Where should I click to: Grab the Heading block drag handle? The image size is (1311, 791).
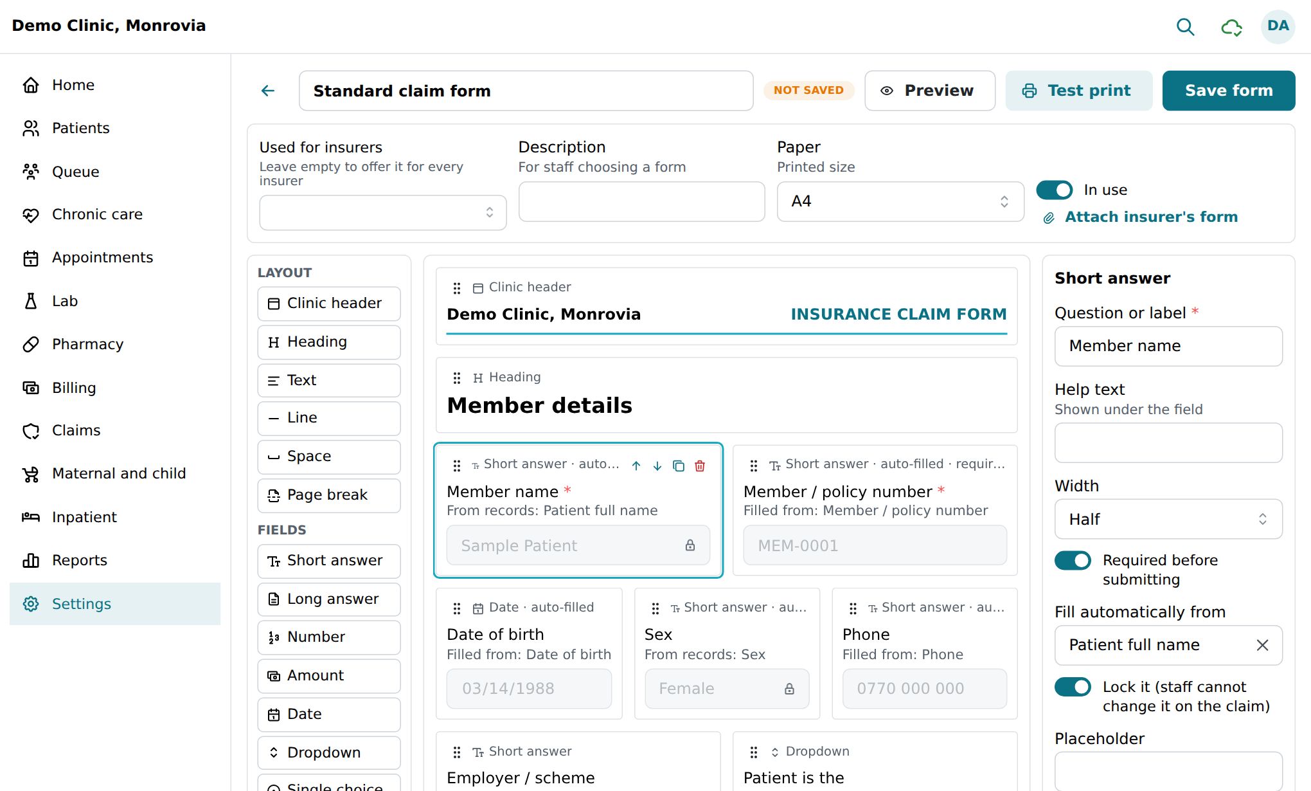point(457,377)
